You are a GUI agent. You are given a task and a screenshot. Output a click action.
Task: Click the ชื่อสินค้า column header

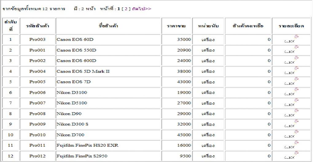pos(108,26)
